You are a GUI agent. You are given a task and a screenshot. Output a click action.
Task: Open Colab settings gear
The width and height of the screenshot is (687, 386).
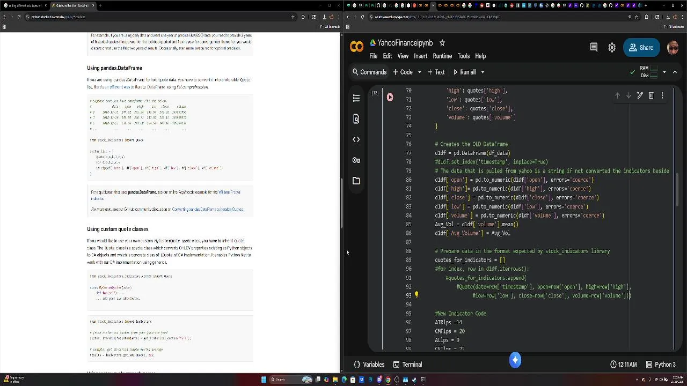tap(612, 47)
